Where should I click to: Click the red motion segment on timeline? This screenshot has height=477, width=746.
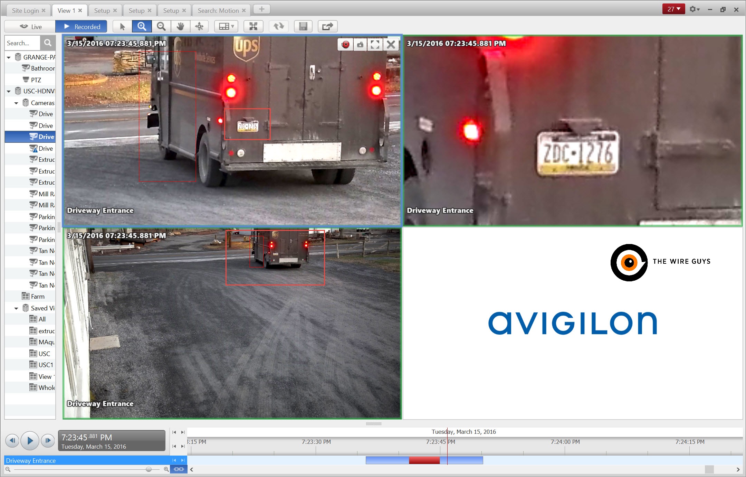coord(424,460)
